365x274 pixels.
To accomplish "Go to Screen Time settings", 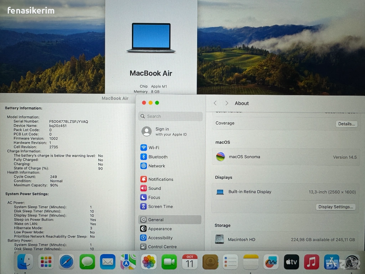I will (160, 207).
